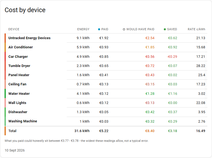
Task: Click the €0.00 saved value
Action: point(173,103)
